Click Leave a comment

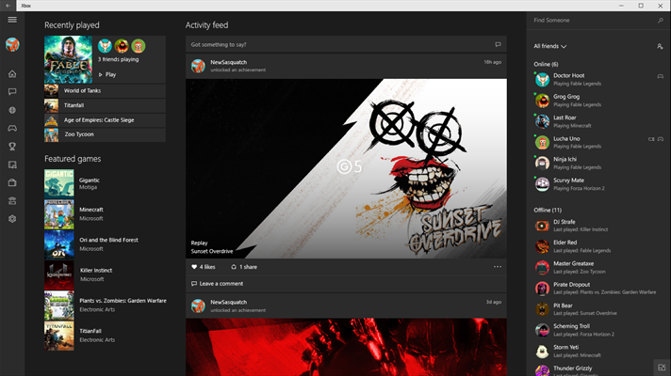tap(217, 283)
